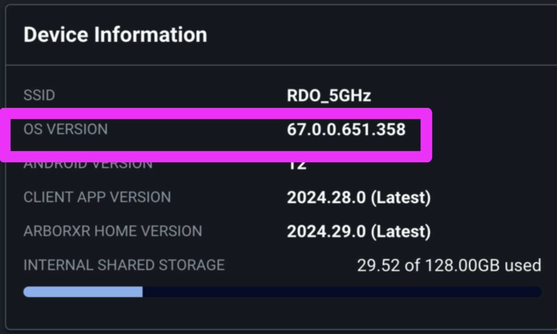
Task: Select the CLIENT APP VERSION label
Action: 97,197
